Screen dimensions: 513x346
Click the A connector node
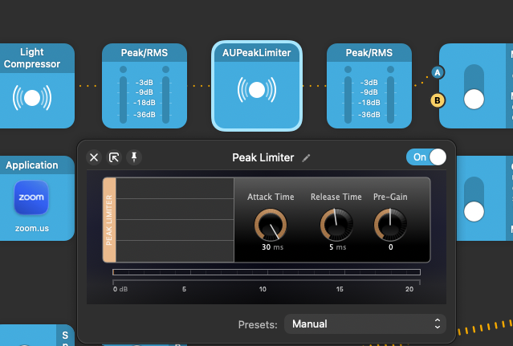(438, 72)
